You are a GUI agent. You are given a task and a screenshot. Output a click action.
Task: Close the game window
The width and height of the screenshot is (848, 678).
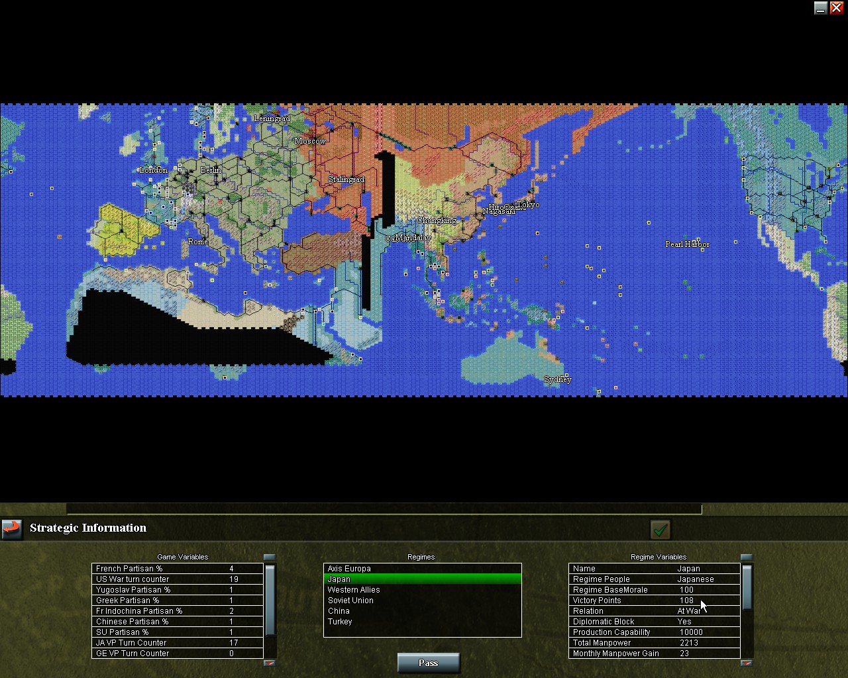837,8
